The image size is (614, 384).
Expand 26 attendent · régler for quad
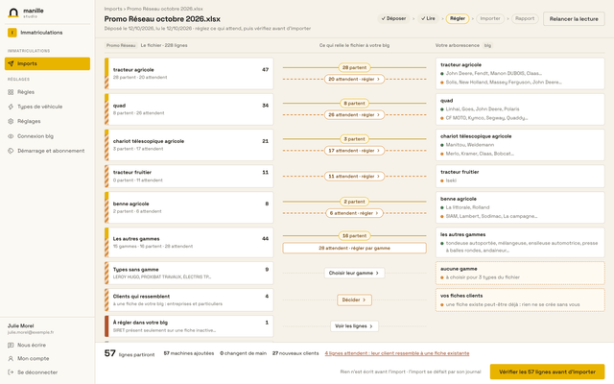(354, 115)
